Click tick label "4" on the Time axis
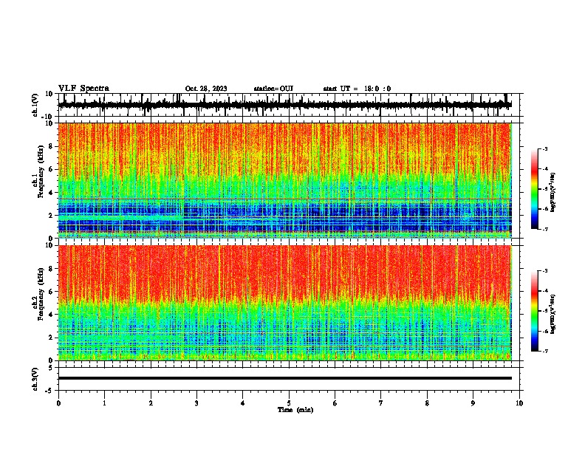 (243, 403)
